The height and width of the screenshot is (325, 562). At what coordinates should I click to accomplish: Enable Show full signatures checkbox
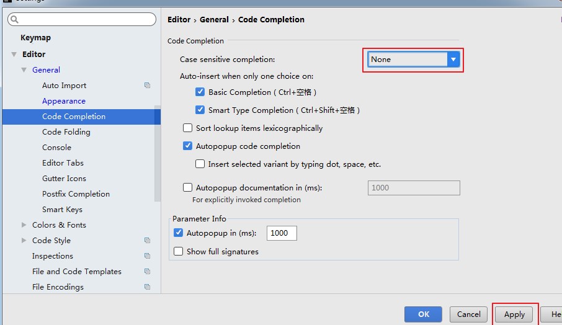[x=179, y=252]
